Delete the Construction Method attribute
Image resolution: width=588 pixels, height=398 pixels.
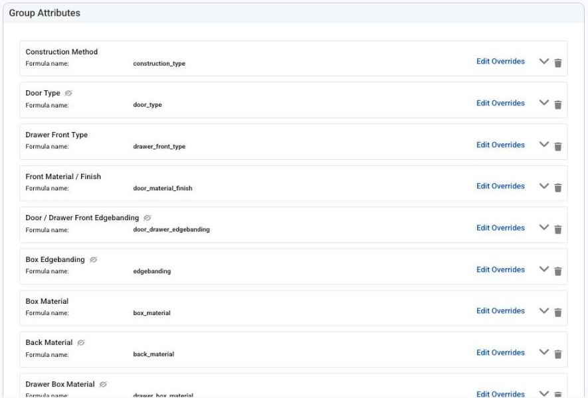[x=558, y=63]
